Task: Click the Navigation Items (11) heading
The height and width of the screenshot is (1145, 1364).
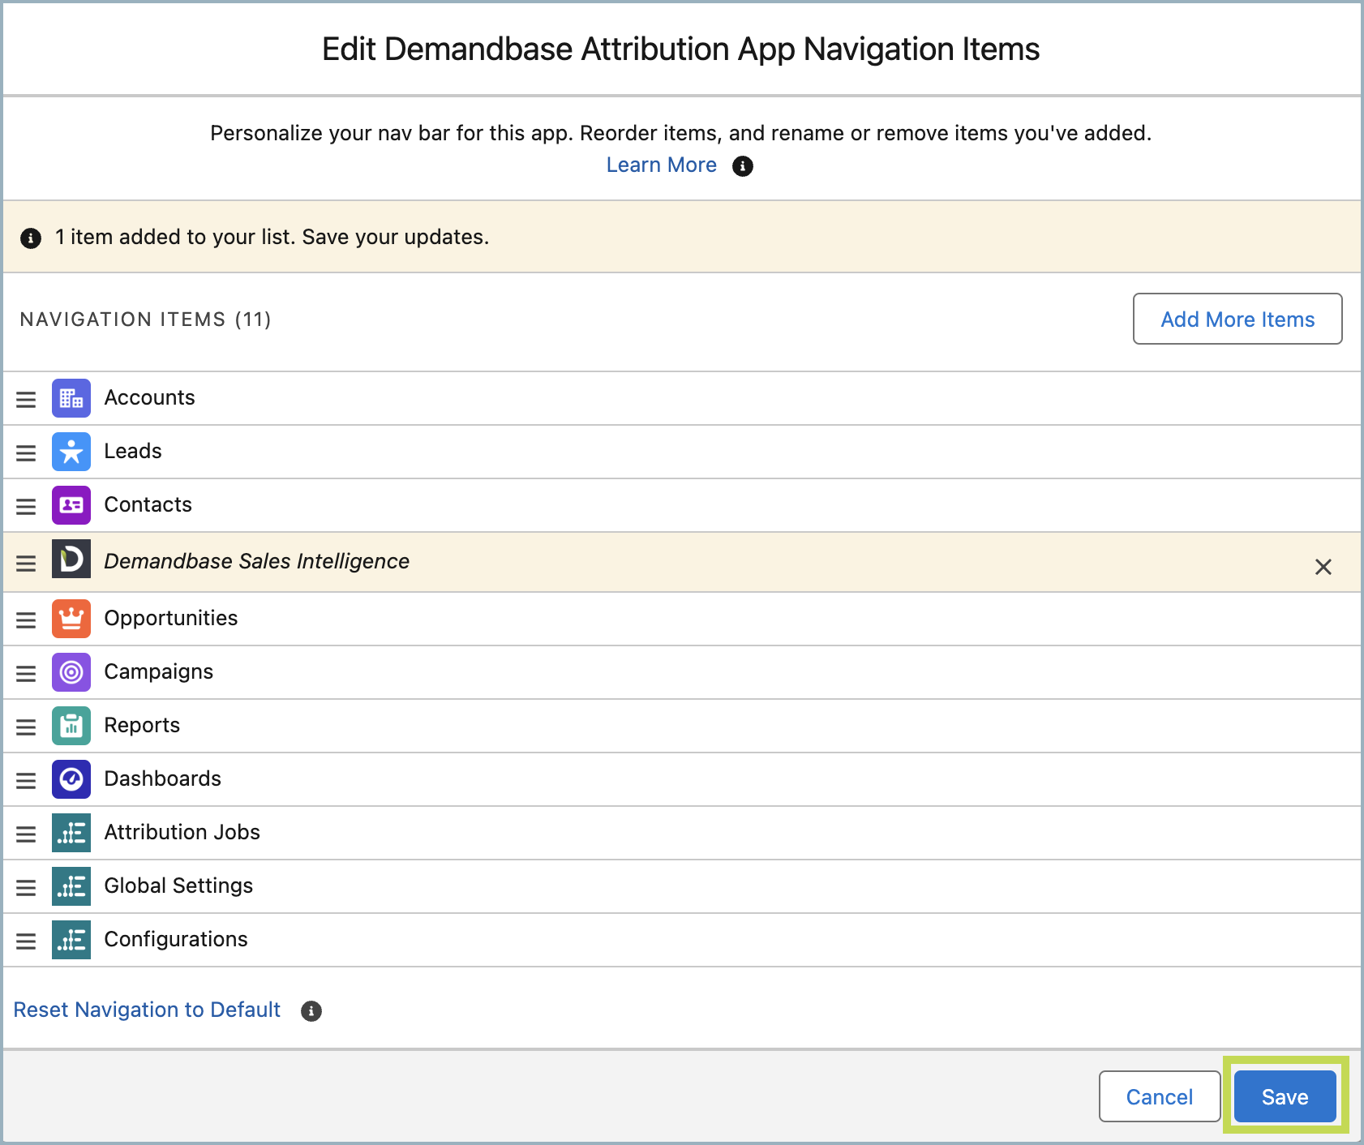Action: tap(146, 319)
